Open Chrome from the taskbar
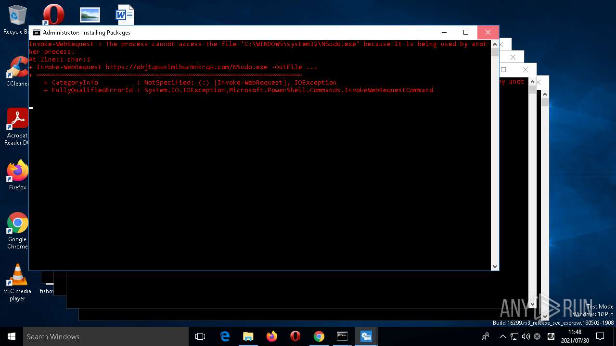This screenshot has height=346, width=616. pyautogui.click(x=319, y=336)
